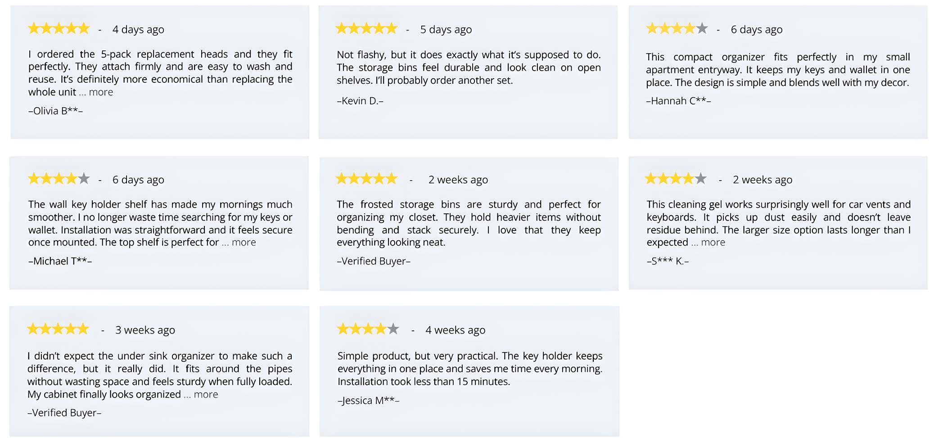Click "more" on the under sink organizer review
943x438 pixels.
click(206, 395)
